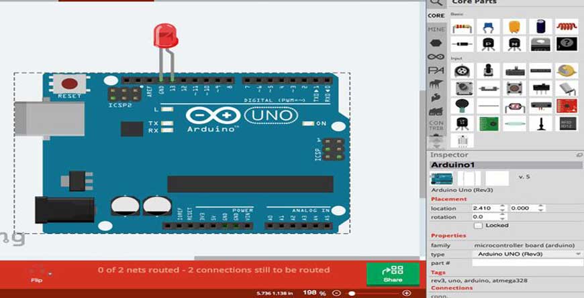This screenshot has width=584, height=298.
Task: Click the Arduino1 title field in Inspector
Action: click(x=505, y=165)
